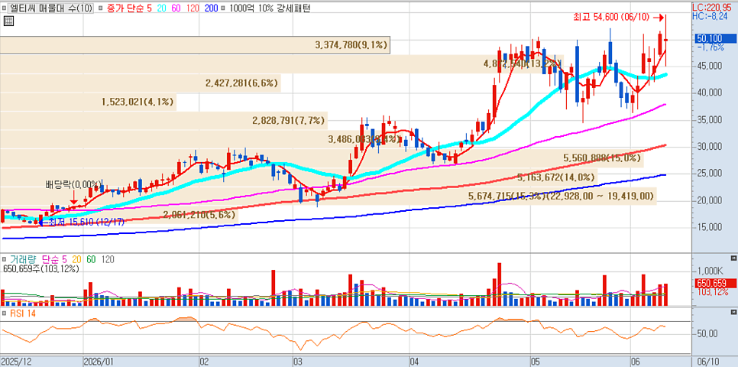Click the 3,374,780(9,1%) volume profile bar
Viewport: 738px width, 367px height.
pos(195,45)
